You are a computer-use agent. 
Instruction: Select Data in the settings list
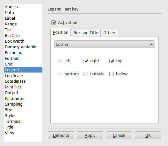click(23, 13)
